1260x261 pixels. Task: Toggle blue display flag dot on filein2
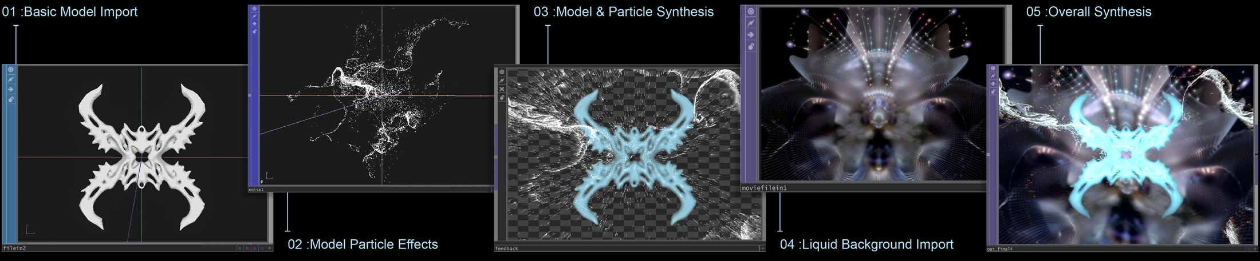[x=262, y=248]
